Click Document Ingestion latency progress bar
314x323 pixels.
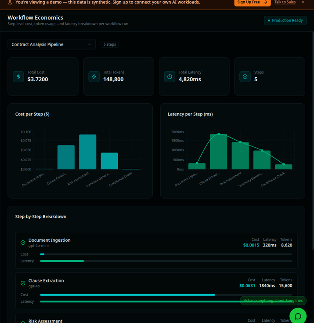(x=166, y=261)
